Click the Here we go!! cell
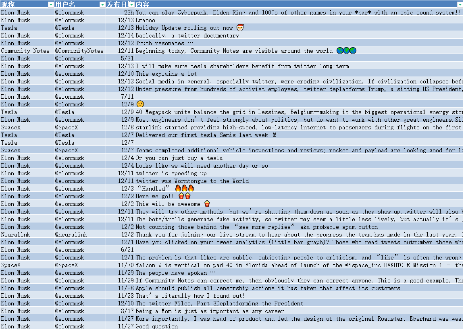Viewport: 464px width, 330px height. (x=299, y=196)
